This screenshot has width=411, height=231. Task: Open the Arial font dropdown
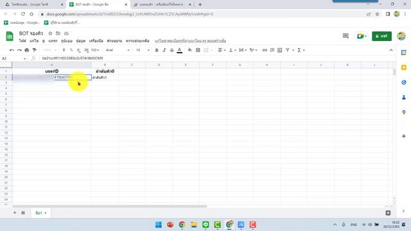[x=118, y=50]
